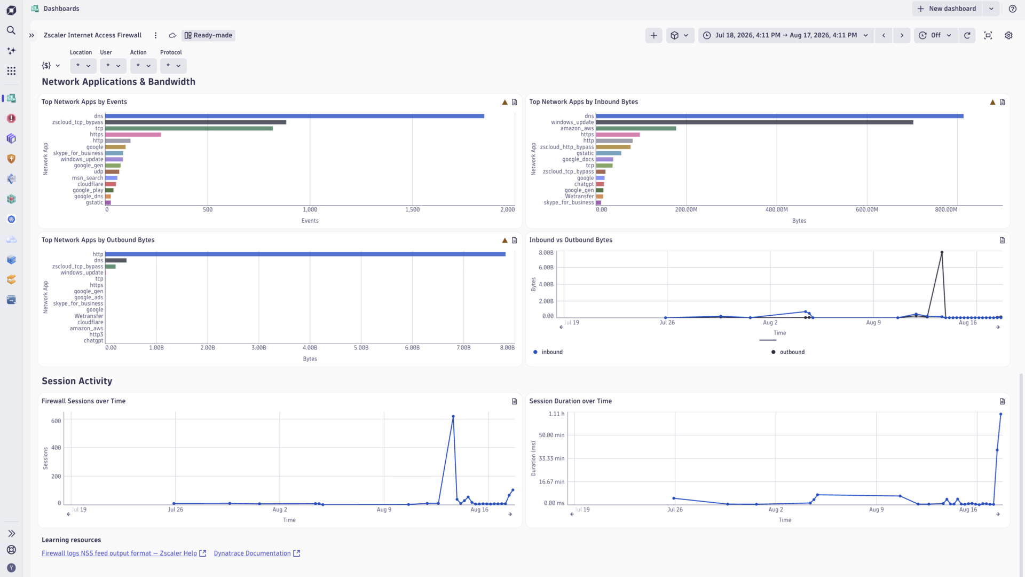Open the timeframe selector dropdown
Viewport: 1025px width, 577px height.
[x=786, y=35]
